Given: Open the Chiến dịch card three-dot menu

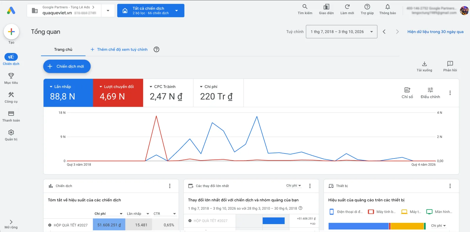Looking at the screenshot, I should pos(170,186).
